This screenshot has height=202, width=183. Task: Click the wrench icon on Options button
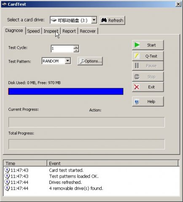pos(82,61)
